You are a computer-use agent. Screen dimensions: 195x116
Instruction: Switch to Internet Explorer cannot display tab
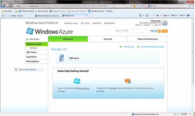(x=48, y=16)
